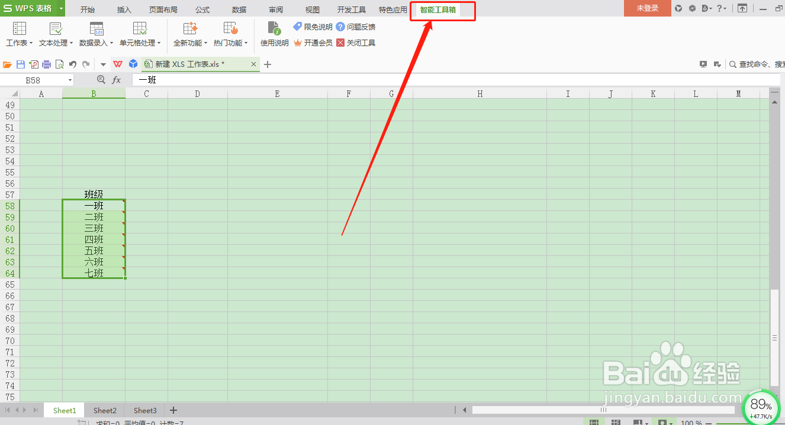Select cell containing 三班
The width and height of the screenshot is (785, 425).
tap(94, 228)
